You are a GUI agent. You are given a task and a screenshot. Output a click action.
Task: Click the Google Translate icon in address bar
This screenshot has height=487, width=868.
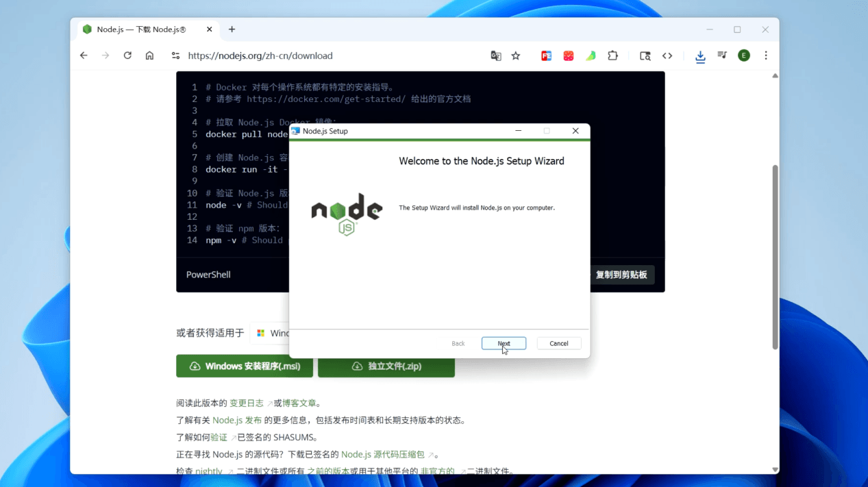[x=496, y=56]
